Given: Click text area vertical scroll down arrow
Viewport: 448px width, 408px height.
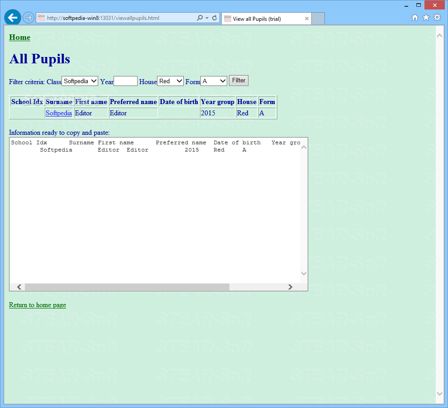Looking at the screenshot, I should coord(304,273).
